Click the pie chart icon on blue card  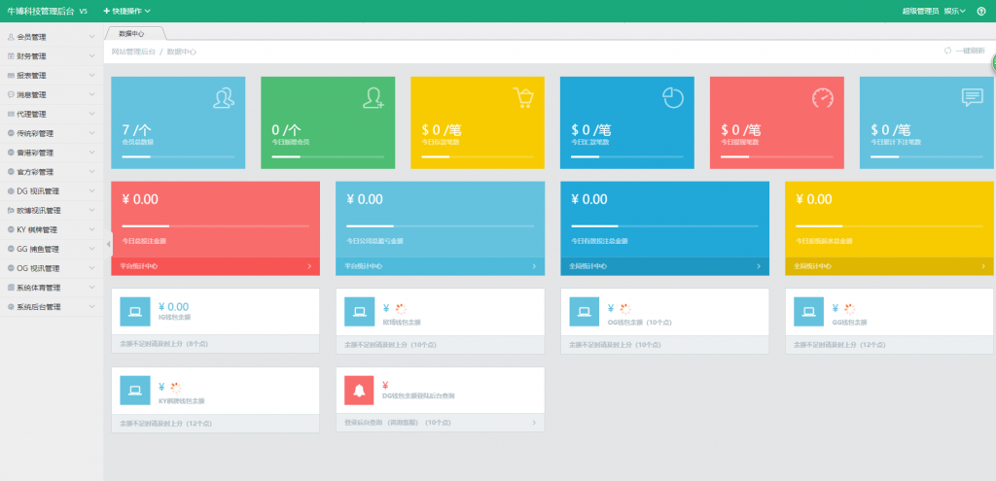673,97
